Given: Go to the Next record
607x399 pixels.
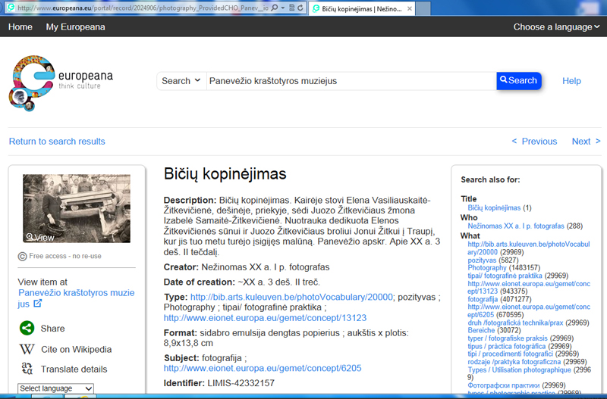Looking at the screenshot, I should [x=586, y=142].
